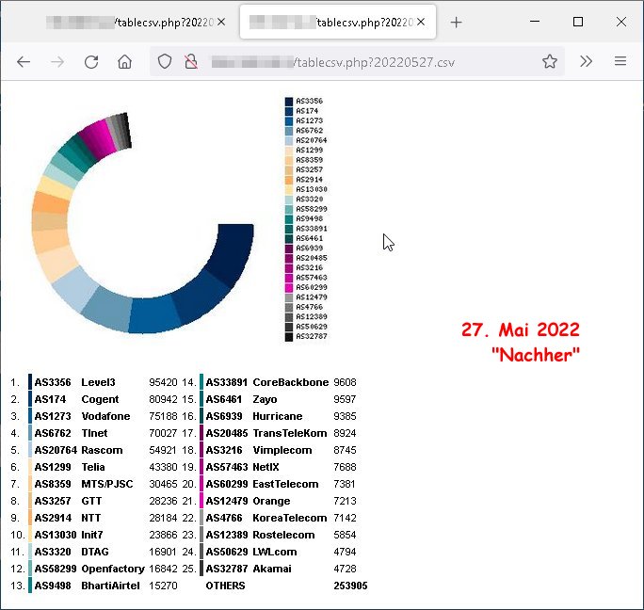Click the AS2914 orange legend swatch

(289, 180)
